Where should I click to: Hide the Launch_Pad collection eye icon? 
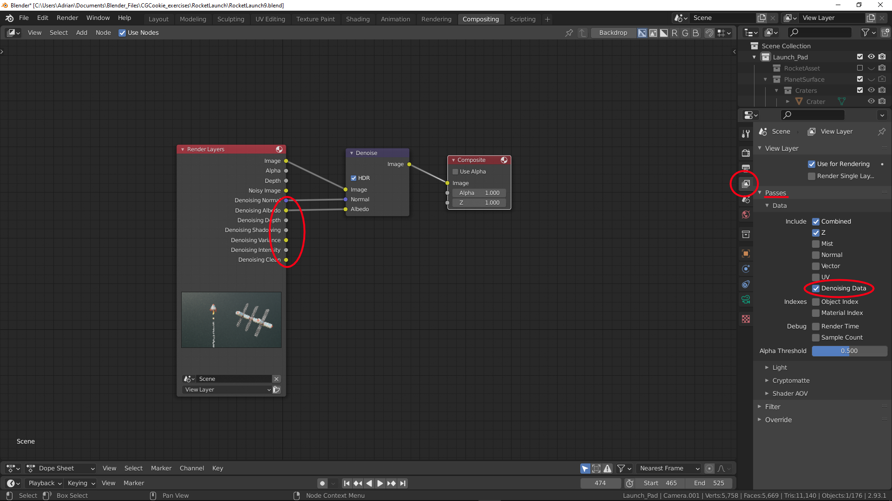871,57
